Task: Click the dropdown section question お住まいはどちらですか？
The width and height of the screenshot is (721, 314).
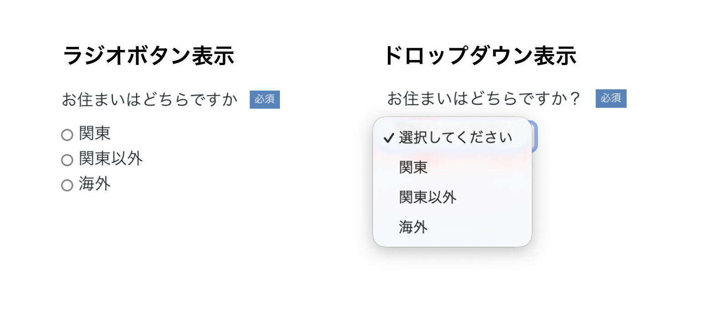Action: click(483, 98)
